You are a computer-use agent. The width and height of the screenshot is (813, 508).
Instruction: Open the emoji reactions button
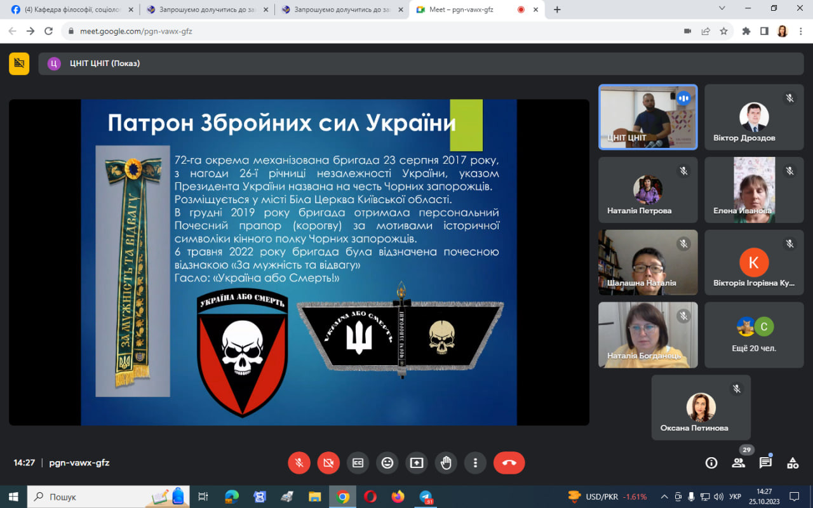(387, 463)
